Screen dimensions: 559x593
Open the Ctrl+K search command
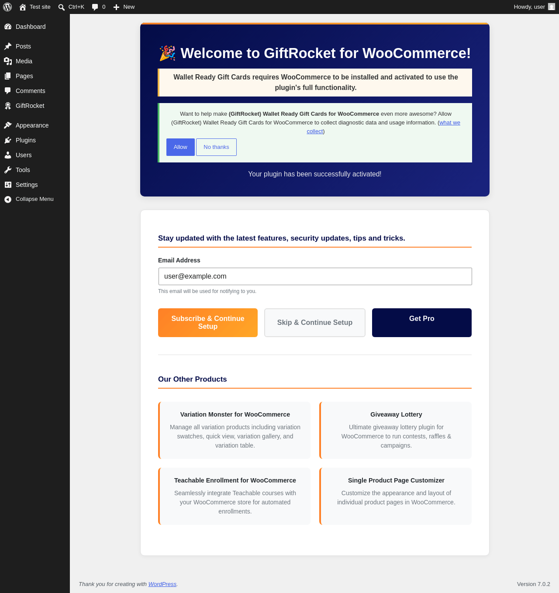coord(71,7)
